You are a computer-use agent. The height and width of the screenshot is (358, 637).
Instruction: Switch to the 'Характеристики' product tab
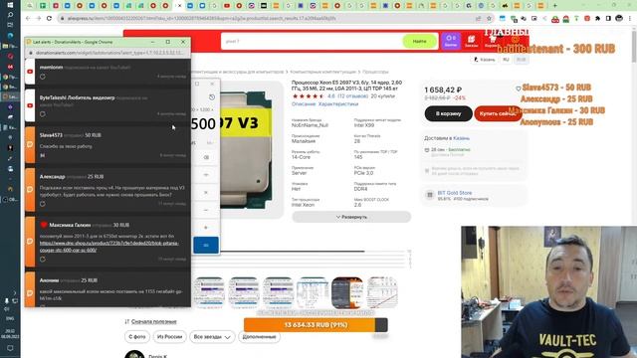coord(338,104)
